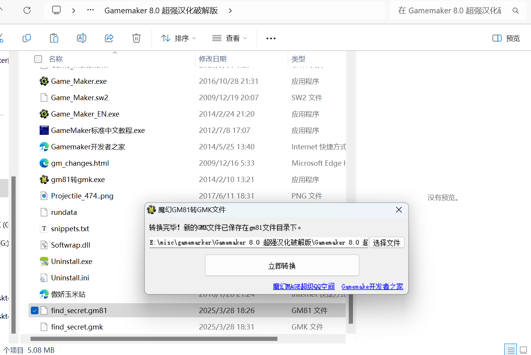Screen dimensions: 531x355
Task: Expand chevron after the monitor icon in address bar
Action: coord(74,11)
